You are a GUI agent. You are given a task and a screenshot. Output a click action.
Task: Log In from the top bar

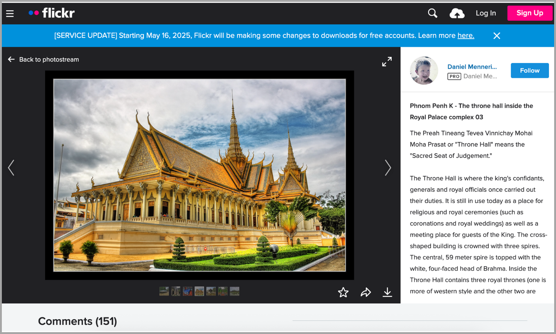point(486,13)
